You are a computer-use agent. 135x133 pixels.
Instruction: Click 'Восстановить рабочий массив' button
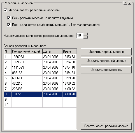[106, 126]
